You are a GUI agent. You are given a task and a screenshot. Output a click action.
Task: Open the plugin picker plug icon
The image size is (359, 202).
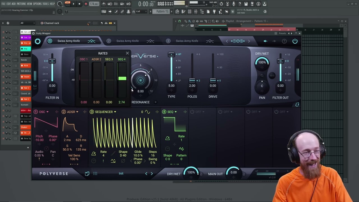coord(214,12)
